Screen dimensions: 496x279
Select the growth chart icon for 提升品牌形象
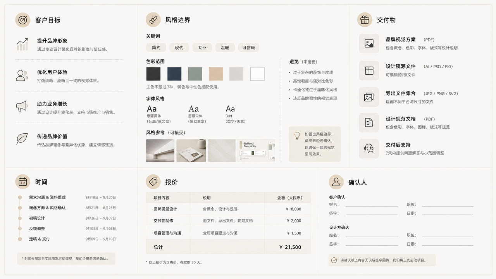pyautogui.click(x=22, y=44)
